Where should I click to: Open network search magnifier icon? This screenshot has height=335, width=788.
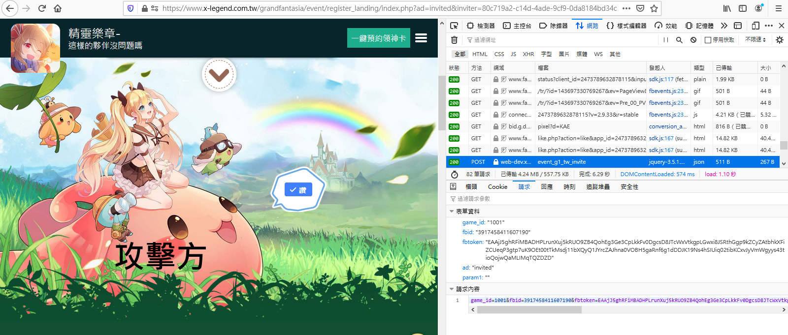(679, 40)
